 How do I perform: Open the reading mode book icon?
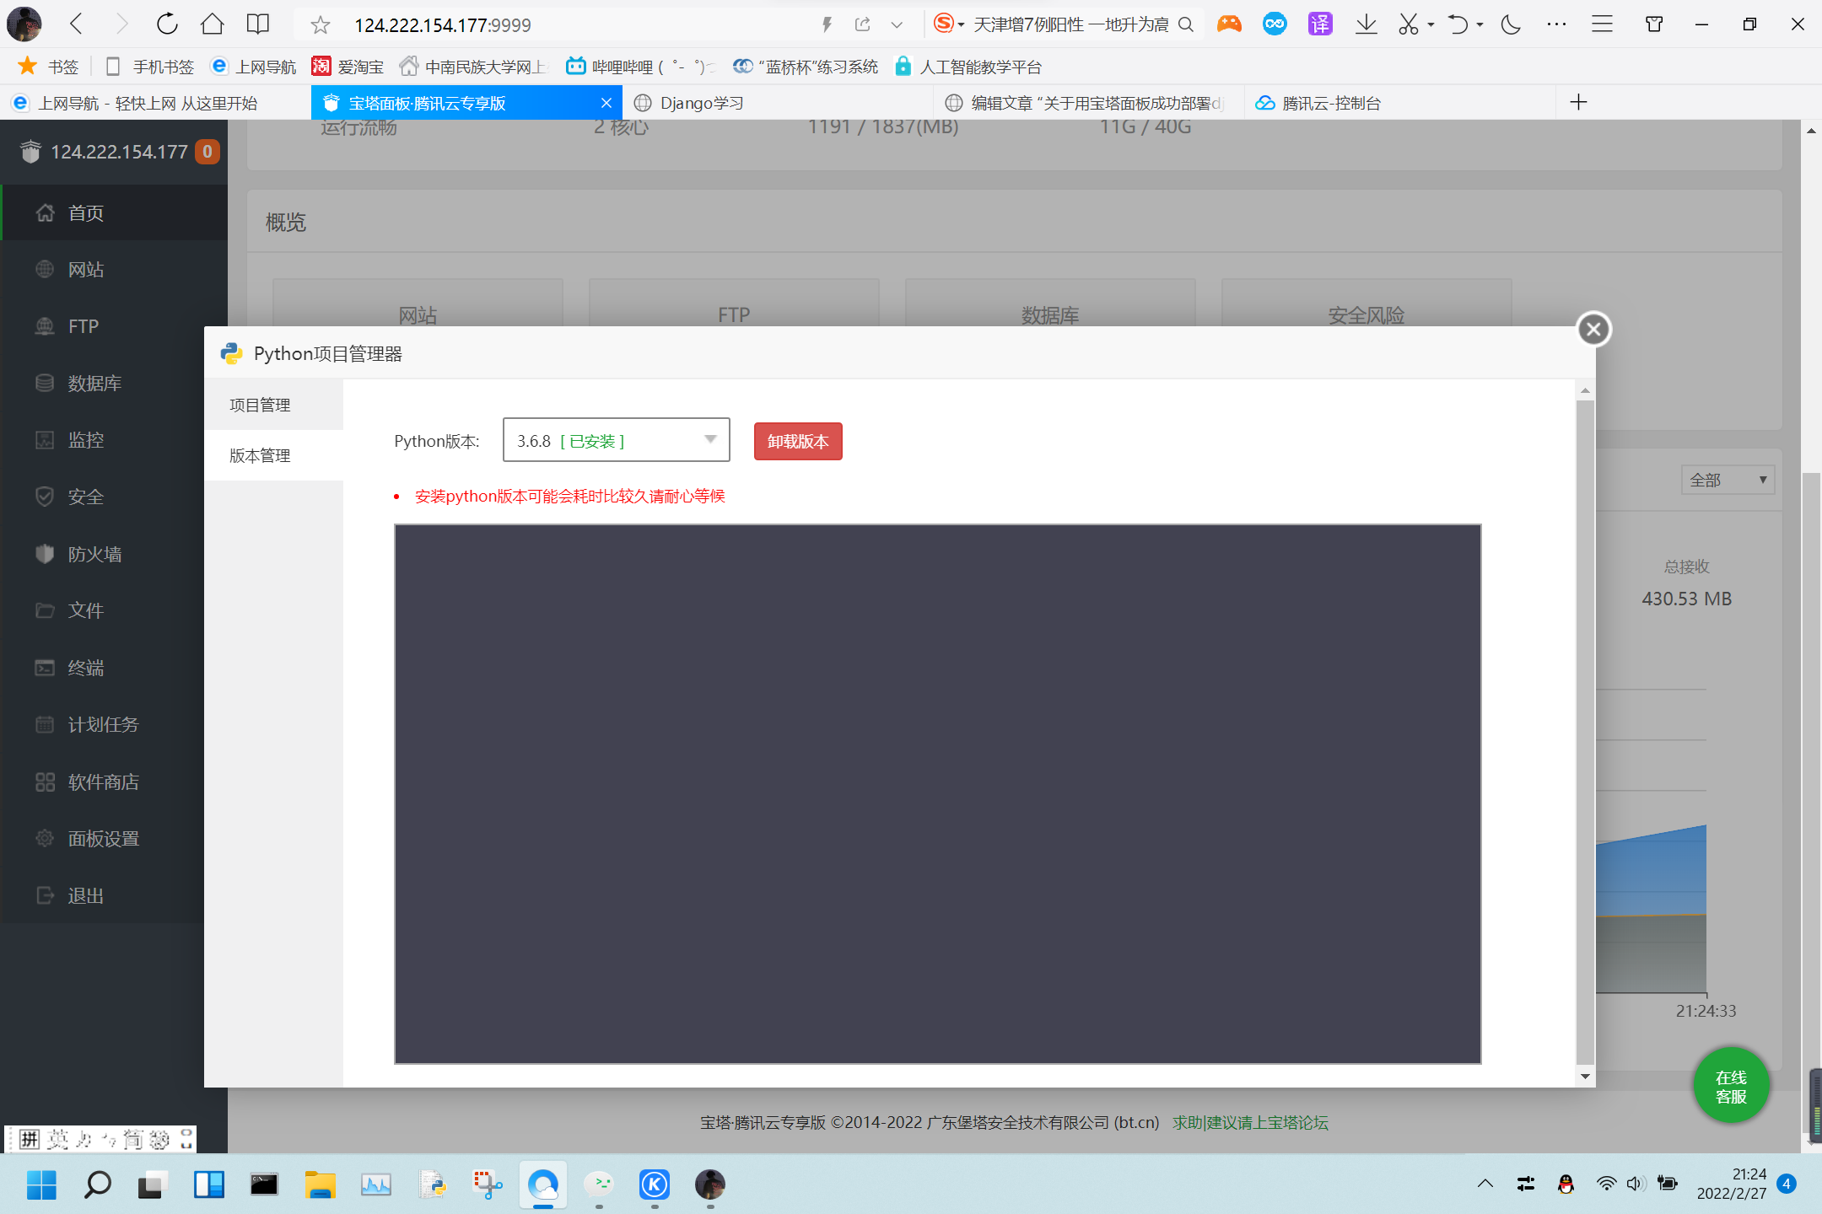point(257,24)
